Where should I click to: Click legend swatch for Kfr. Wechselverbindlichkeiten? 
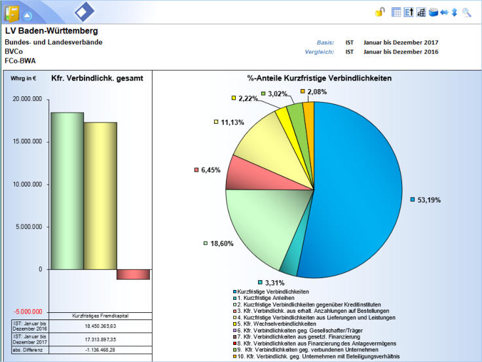tap(234, 324)
